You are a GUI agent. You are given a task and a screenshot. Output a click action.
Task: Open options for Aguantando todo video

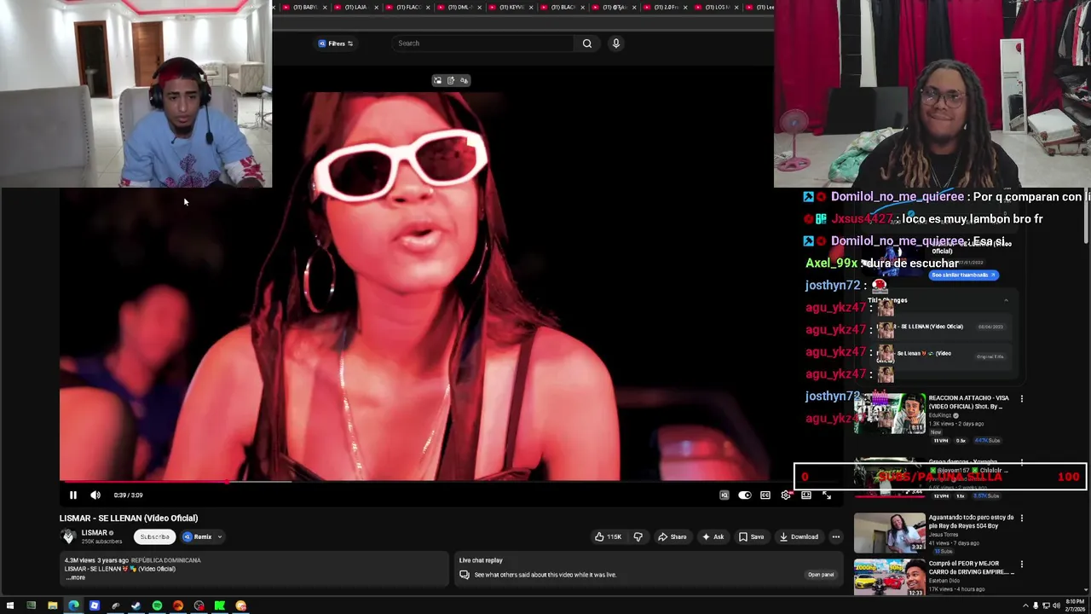pos(1022,518)
